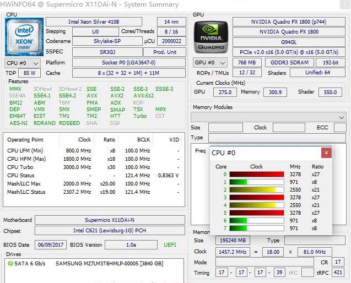This screenshot has height=283, width=351.
Task: Open the GPU #0 selector dropdown
Action: [210, 63]
